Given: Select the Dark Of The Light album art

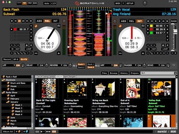Looking at the screenshot, I should tap(49, 88).
